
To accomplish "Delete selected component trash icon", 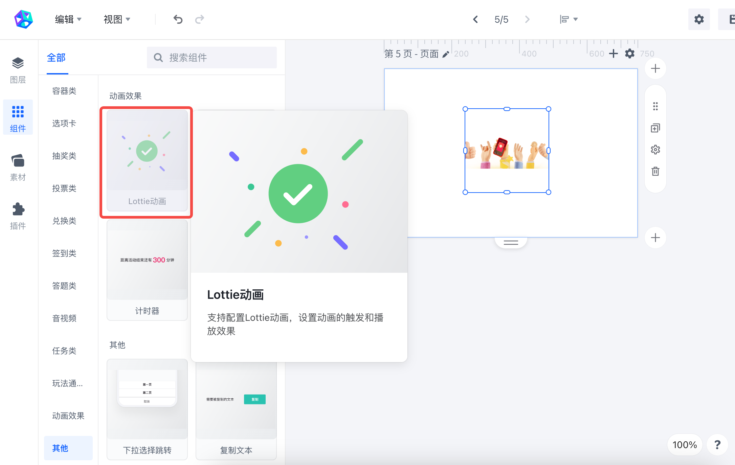I will (x=655, y=171).
